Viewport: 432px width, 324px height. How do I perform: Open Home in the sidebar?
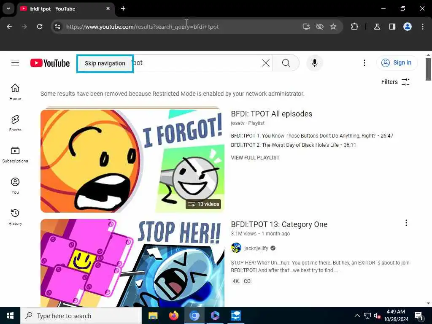coord(15,92)
